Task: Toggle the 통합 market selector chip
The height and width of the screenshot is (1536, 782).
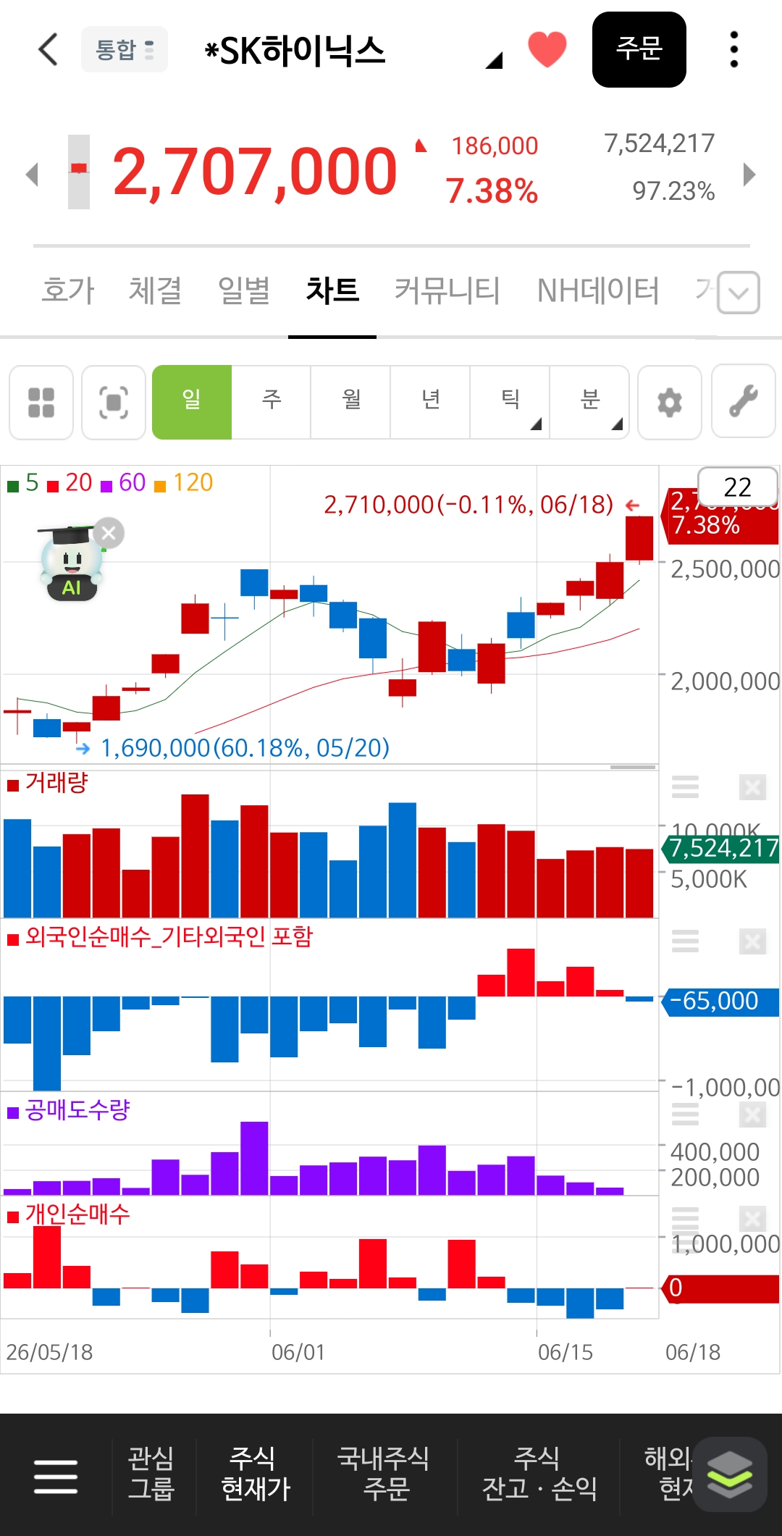Action: 125,49
